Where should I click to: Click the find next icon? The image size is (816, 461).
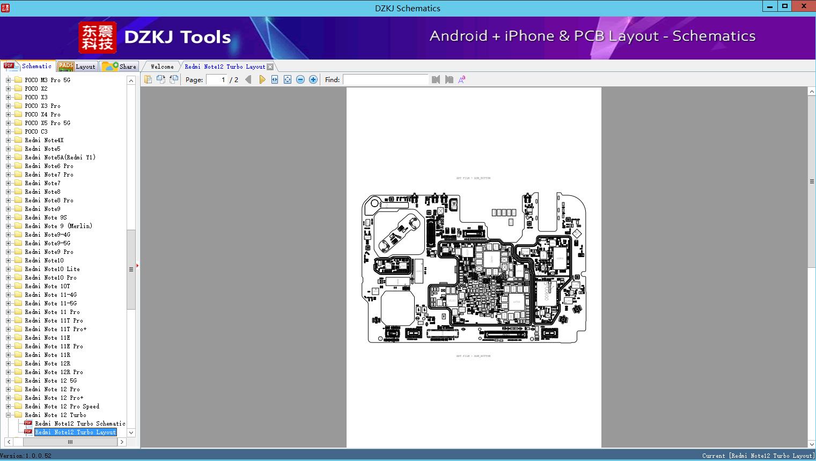click(449, 79)
